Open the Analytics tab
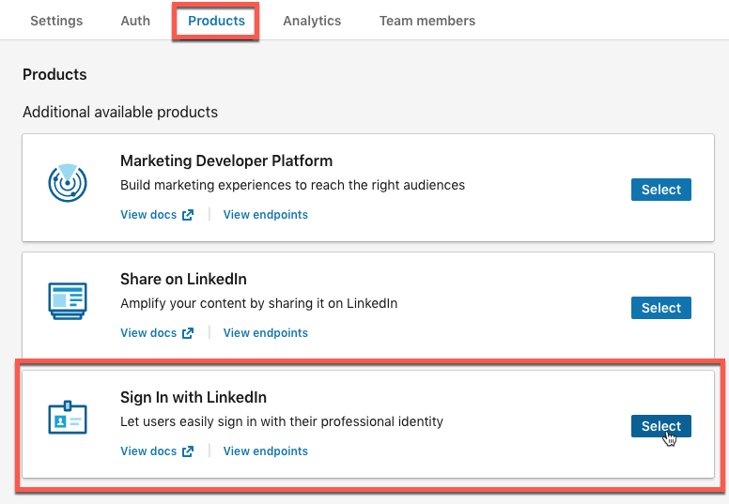Screen dimensions: 729x504 (312, 21)
